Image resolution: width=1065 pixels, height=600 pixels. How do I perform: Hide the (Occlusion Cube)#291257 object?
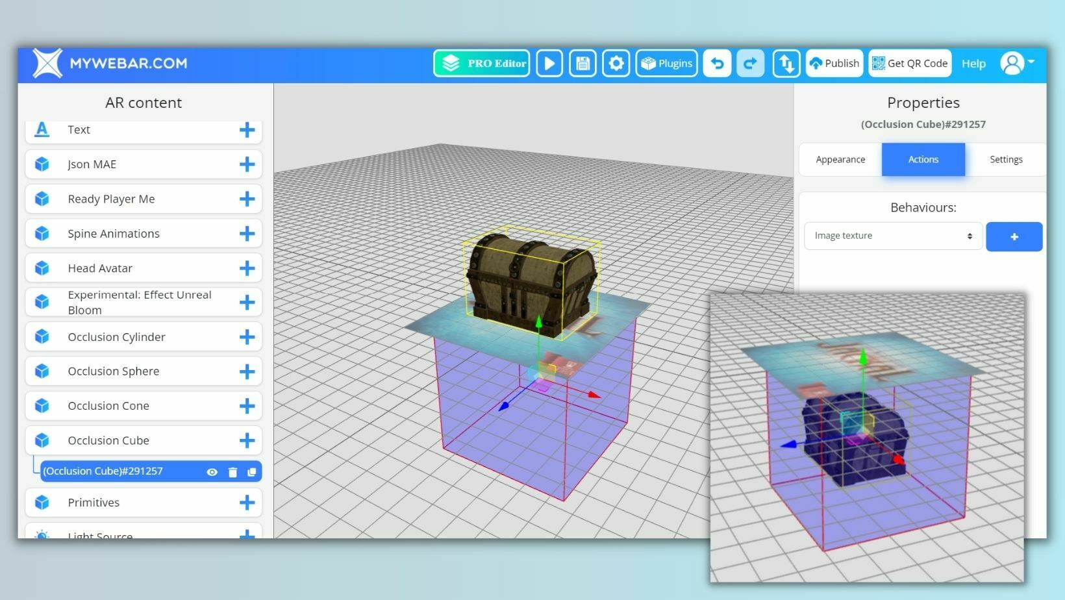[x=212, y=471]
